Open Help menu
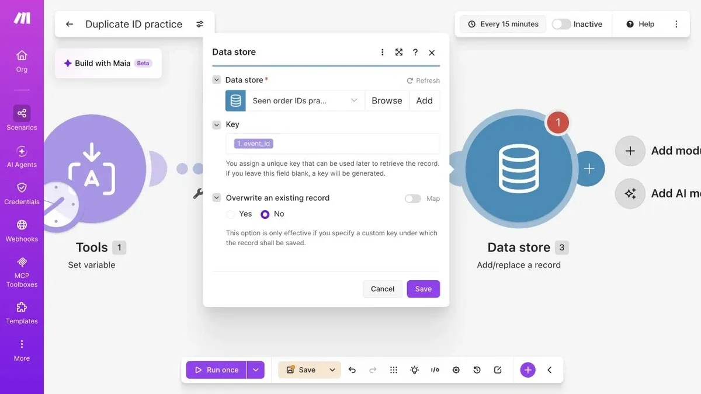 tap(640, 24)
